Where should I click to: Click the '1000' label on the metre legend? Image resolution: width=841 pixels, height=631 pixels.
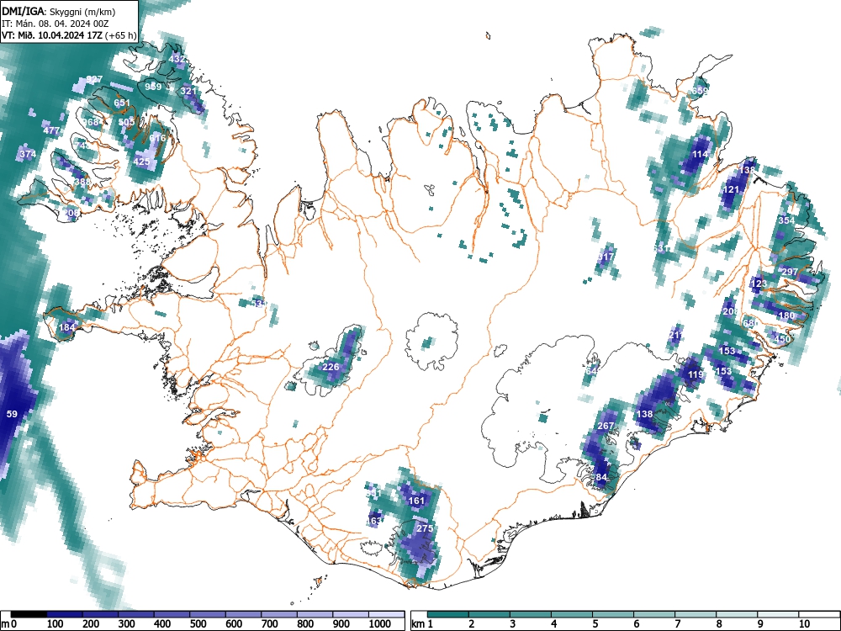[380, 624]
